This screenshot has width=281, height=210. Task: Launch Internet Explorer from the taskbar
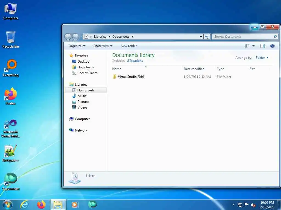click(x=24, y=205)
